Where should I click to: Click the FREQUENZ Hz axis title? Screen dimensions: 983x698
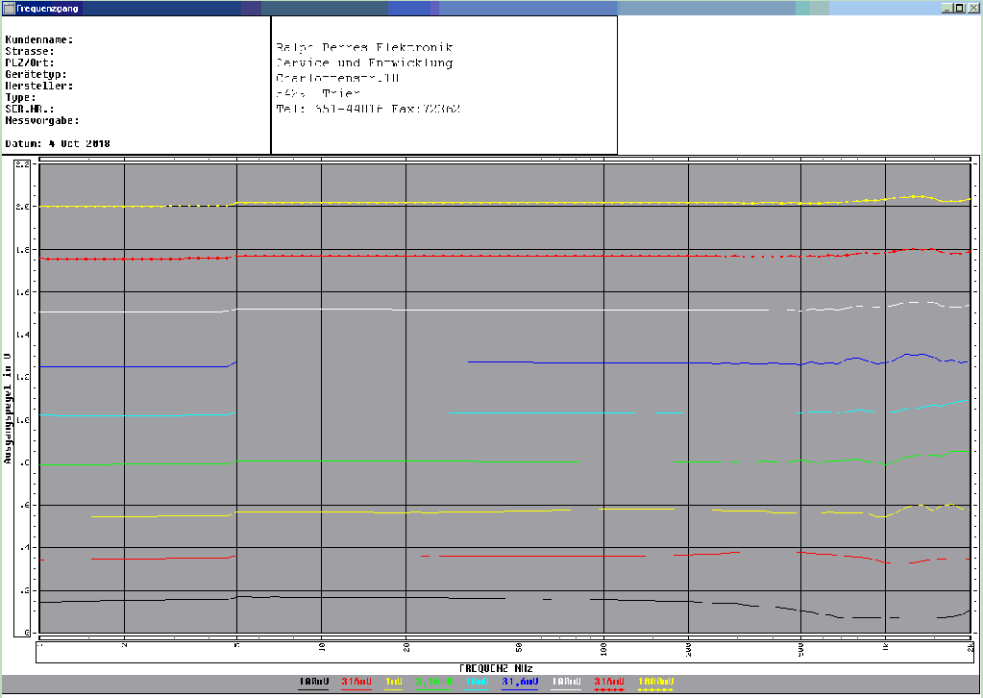[496, 668]
